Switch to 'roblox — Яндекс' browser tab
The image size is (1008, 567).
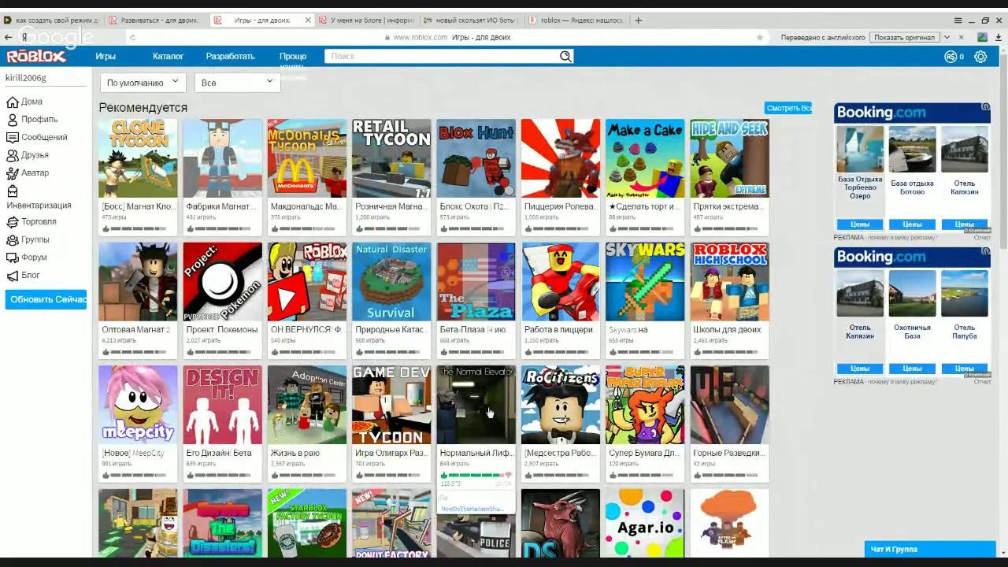pyautogui.click(x=576, y=20)
